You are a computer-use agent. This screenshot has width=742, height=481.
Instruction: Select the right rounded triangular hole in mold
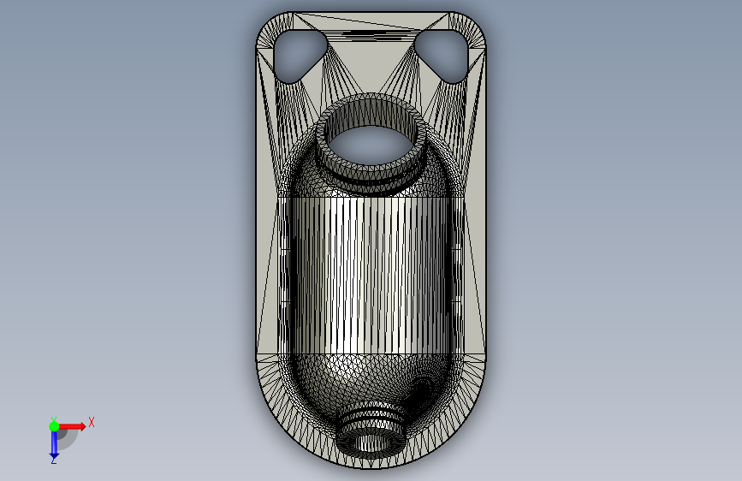pyautogui.click(x=442, y=56)
